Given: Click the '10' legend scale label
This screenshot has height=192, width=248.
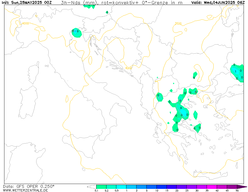Looking at the screenshot, I should [x=156, y=190].
